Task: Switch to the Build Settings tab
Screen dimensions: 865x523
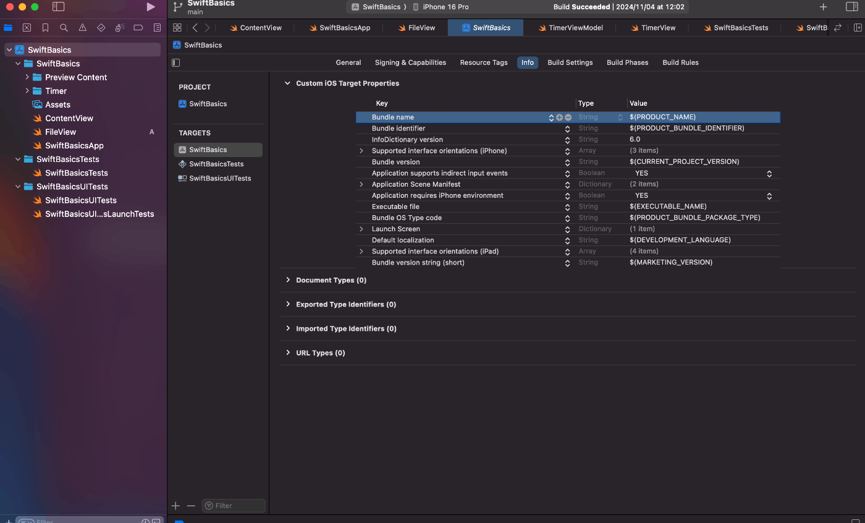Action: pyautogui.click(x=570, y=62)
